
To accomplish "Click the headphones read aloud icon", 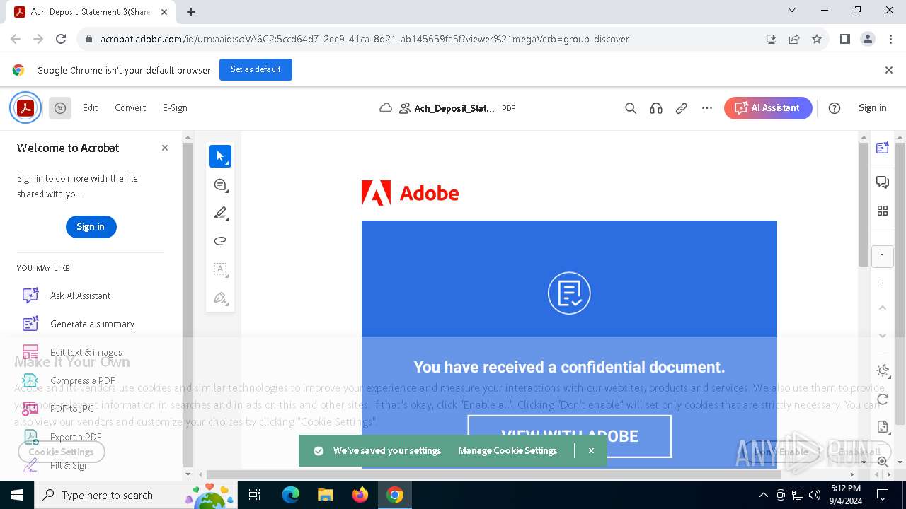I will click(656, 108).
